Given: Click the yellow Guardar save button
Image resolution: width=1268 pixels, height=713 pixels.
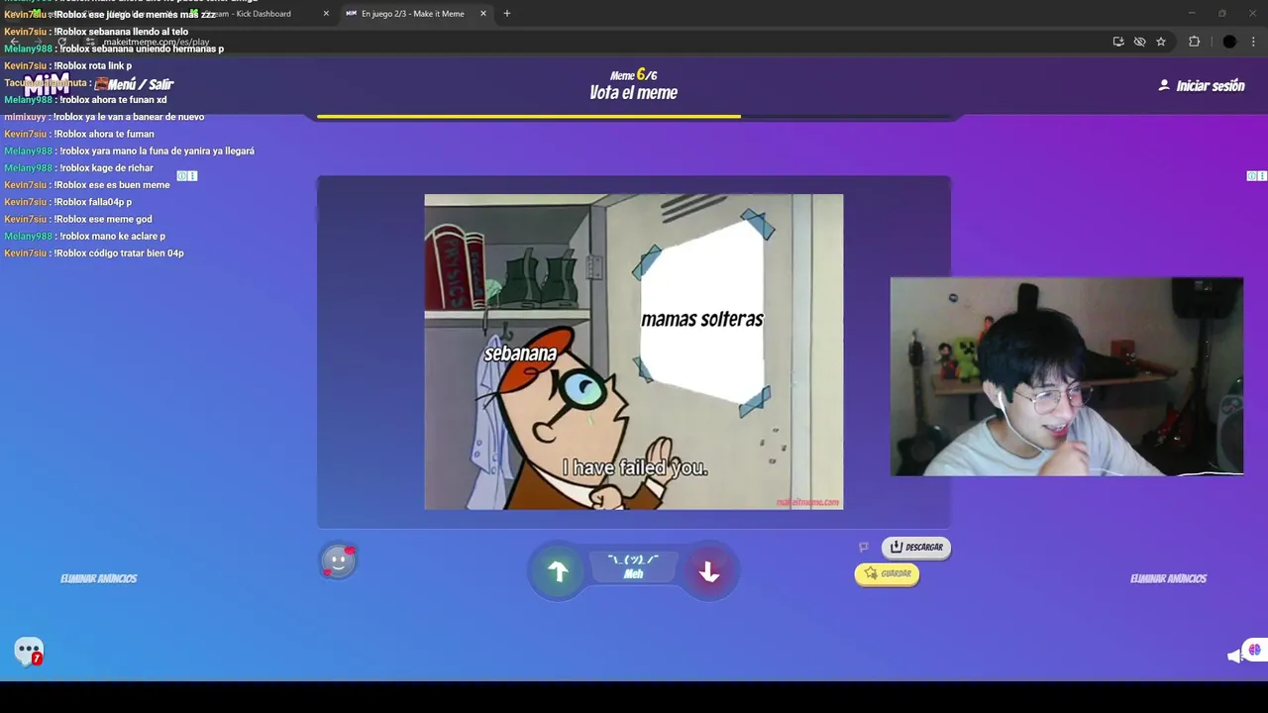Looking at the screenshot, I should point(887,573).
